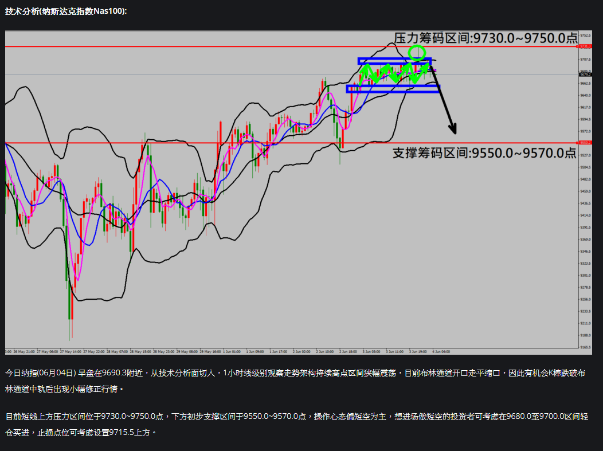Screen dimensions: 603x451
Task: Click the 压力筹码区间:9730.0~9750.0点 label
Action: tap(485, 38)
